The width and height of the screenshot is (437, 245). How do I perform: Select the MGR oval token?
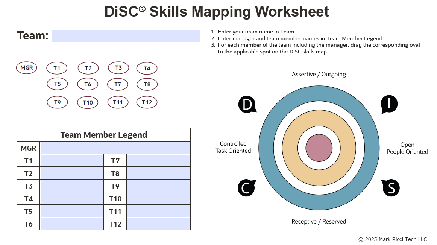point(27,68)
